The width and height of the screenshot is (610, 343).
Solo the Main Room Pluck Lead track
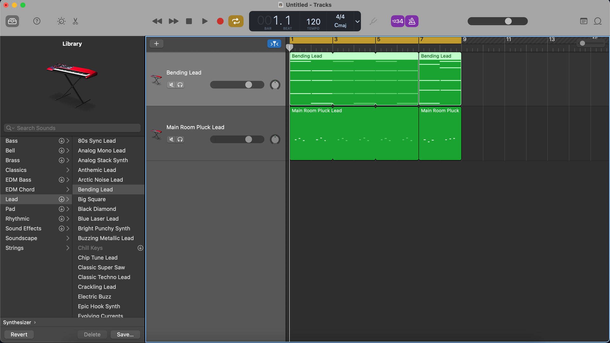point(180,139)
